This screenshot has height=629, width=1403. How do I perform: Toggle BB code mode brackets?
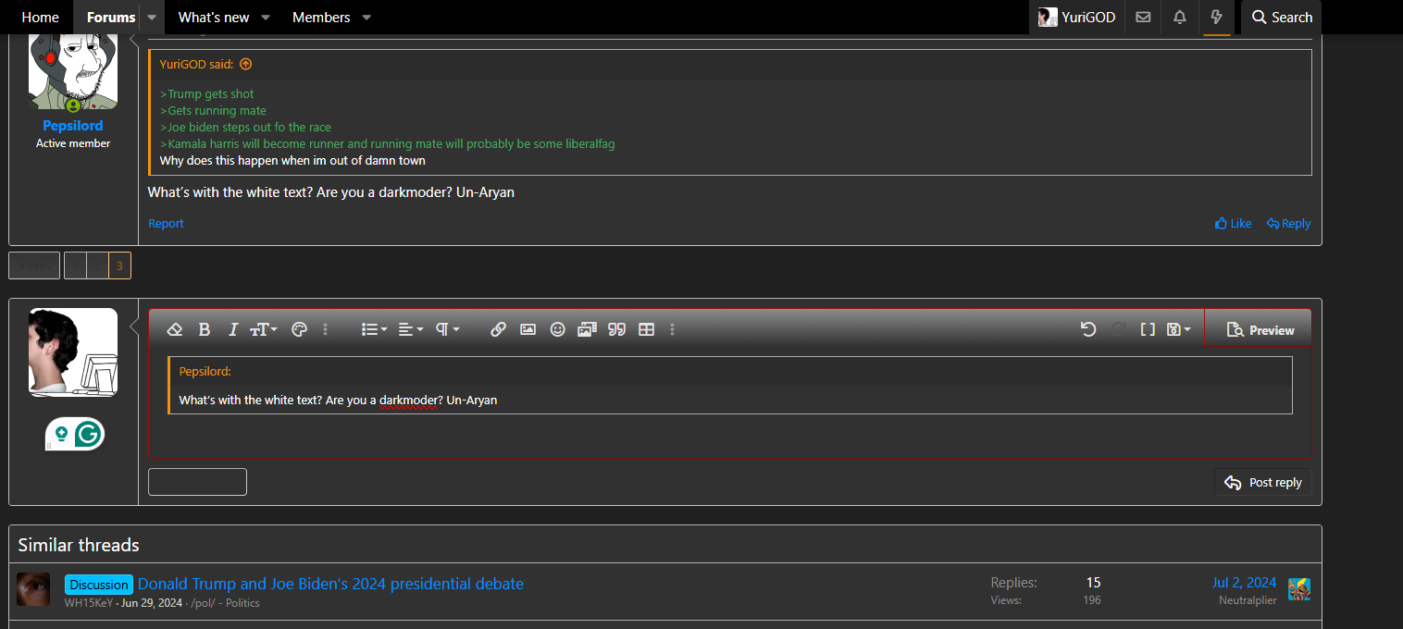pyautogui.click(x=1148, y=329)
